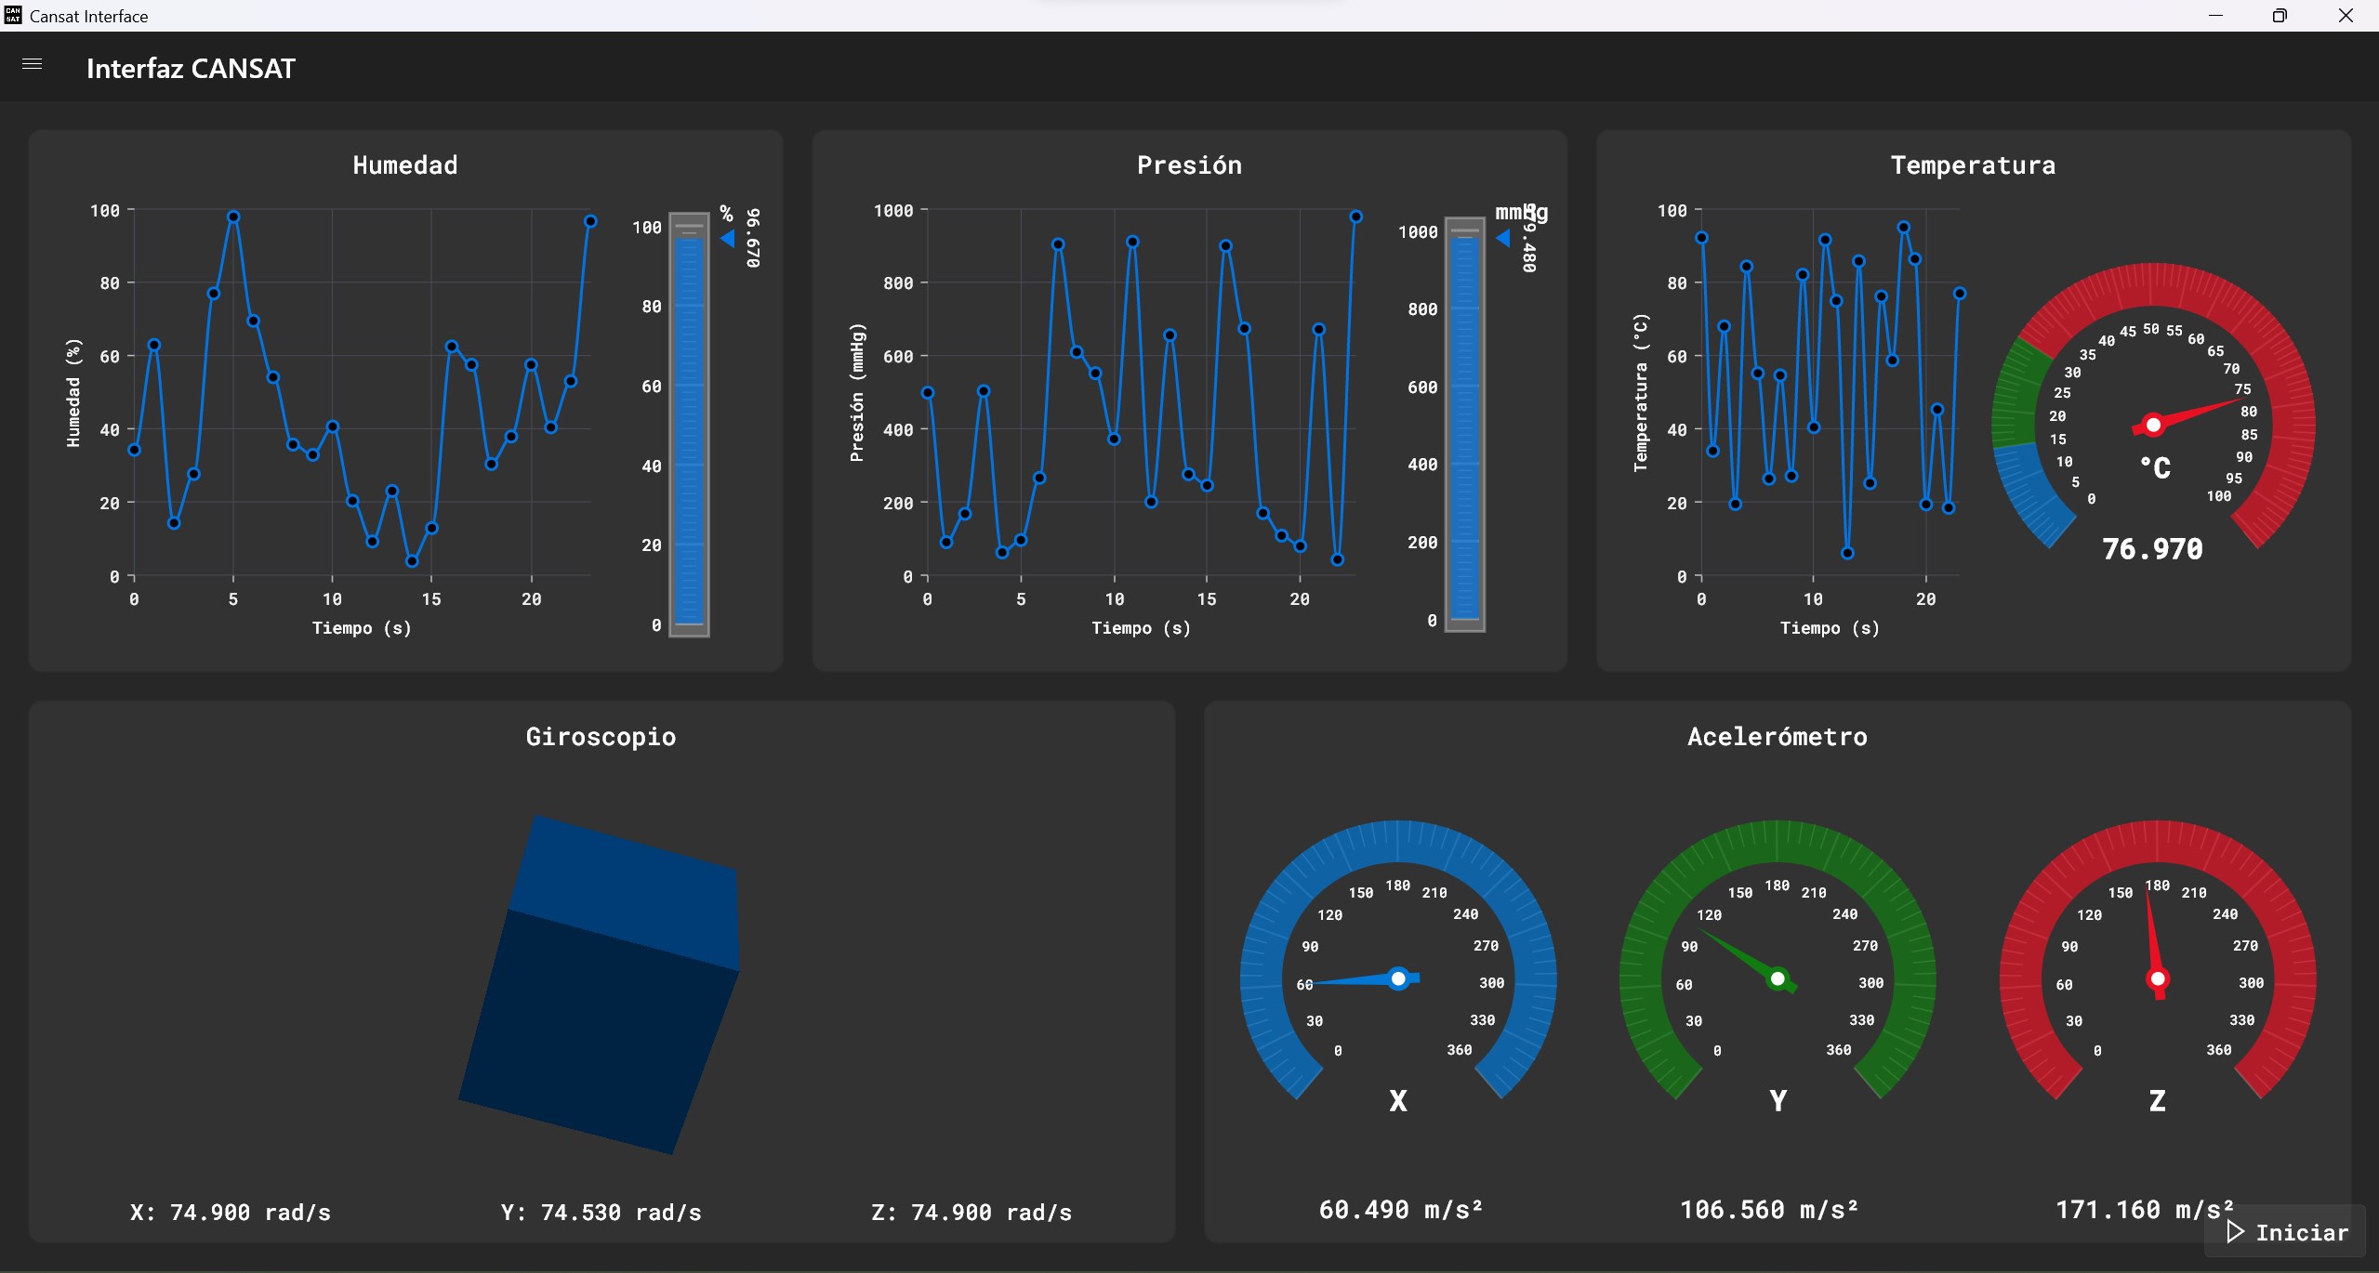
Task: Click the X accelerometer gauge center knob
Action: [1398, 978]
